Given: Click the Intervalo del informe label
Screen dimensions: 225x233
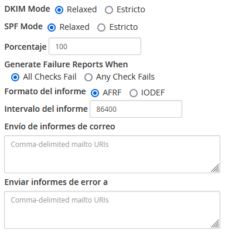Looking at the screenshot, I should [46, 109].
